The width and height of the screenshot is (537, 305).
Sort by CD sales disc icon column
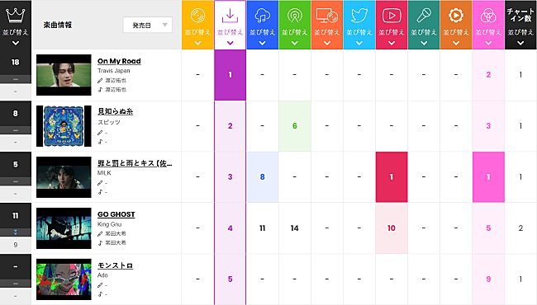click(197, 25)
